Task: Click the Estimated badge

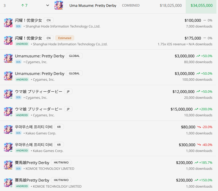Action: point(65,38)
